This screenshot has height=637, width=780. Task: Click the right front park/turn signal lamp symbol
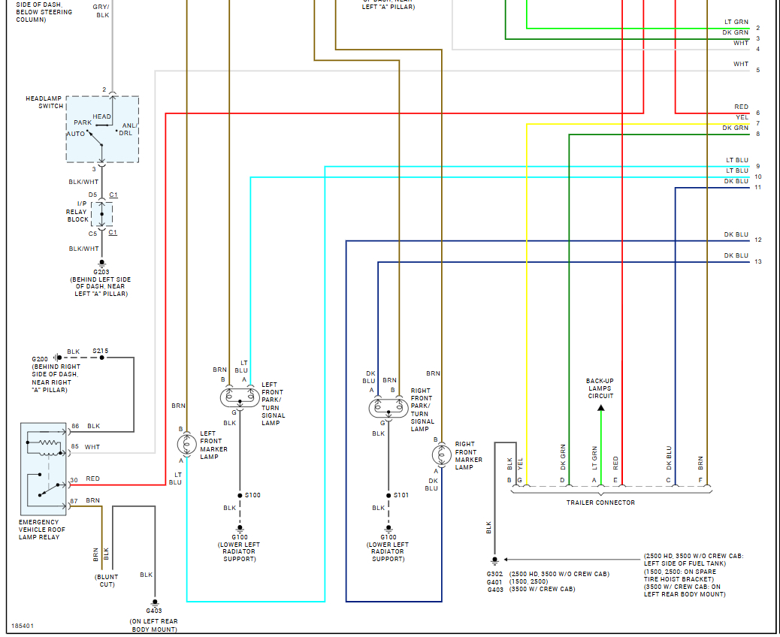tap(388, 408)
